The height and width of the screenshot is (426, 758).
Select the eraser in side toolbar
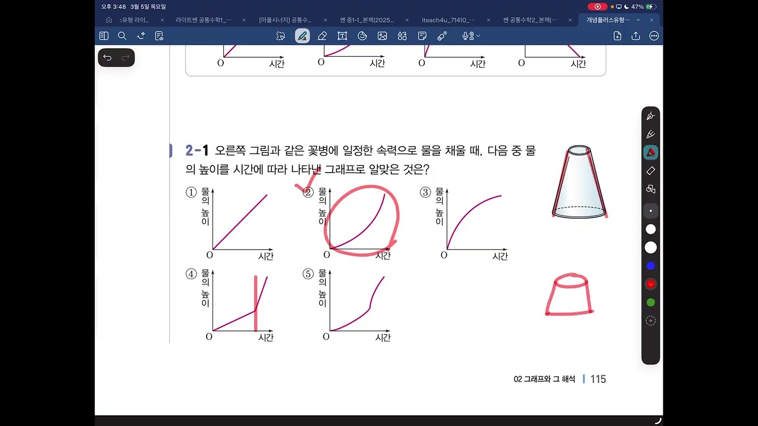(x=651, y=171)
